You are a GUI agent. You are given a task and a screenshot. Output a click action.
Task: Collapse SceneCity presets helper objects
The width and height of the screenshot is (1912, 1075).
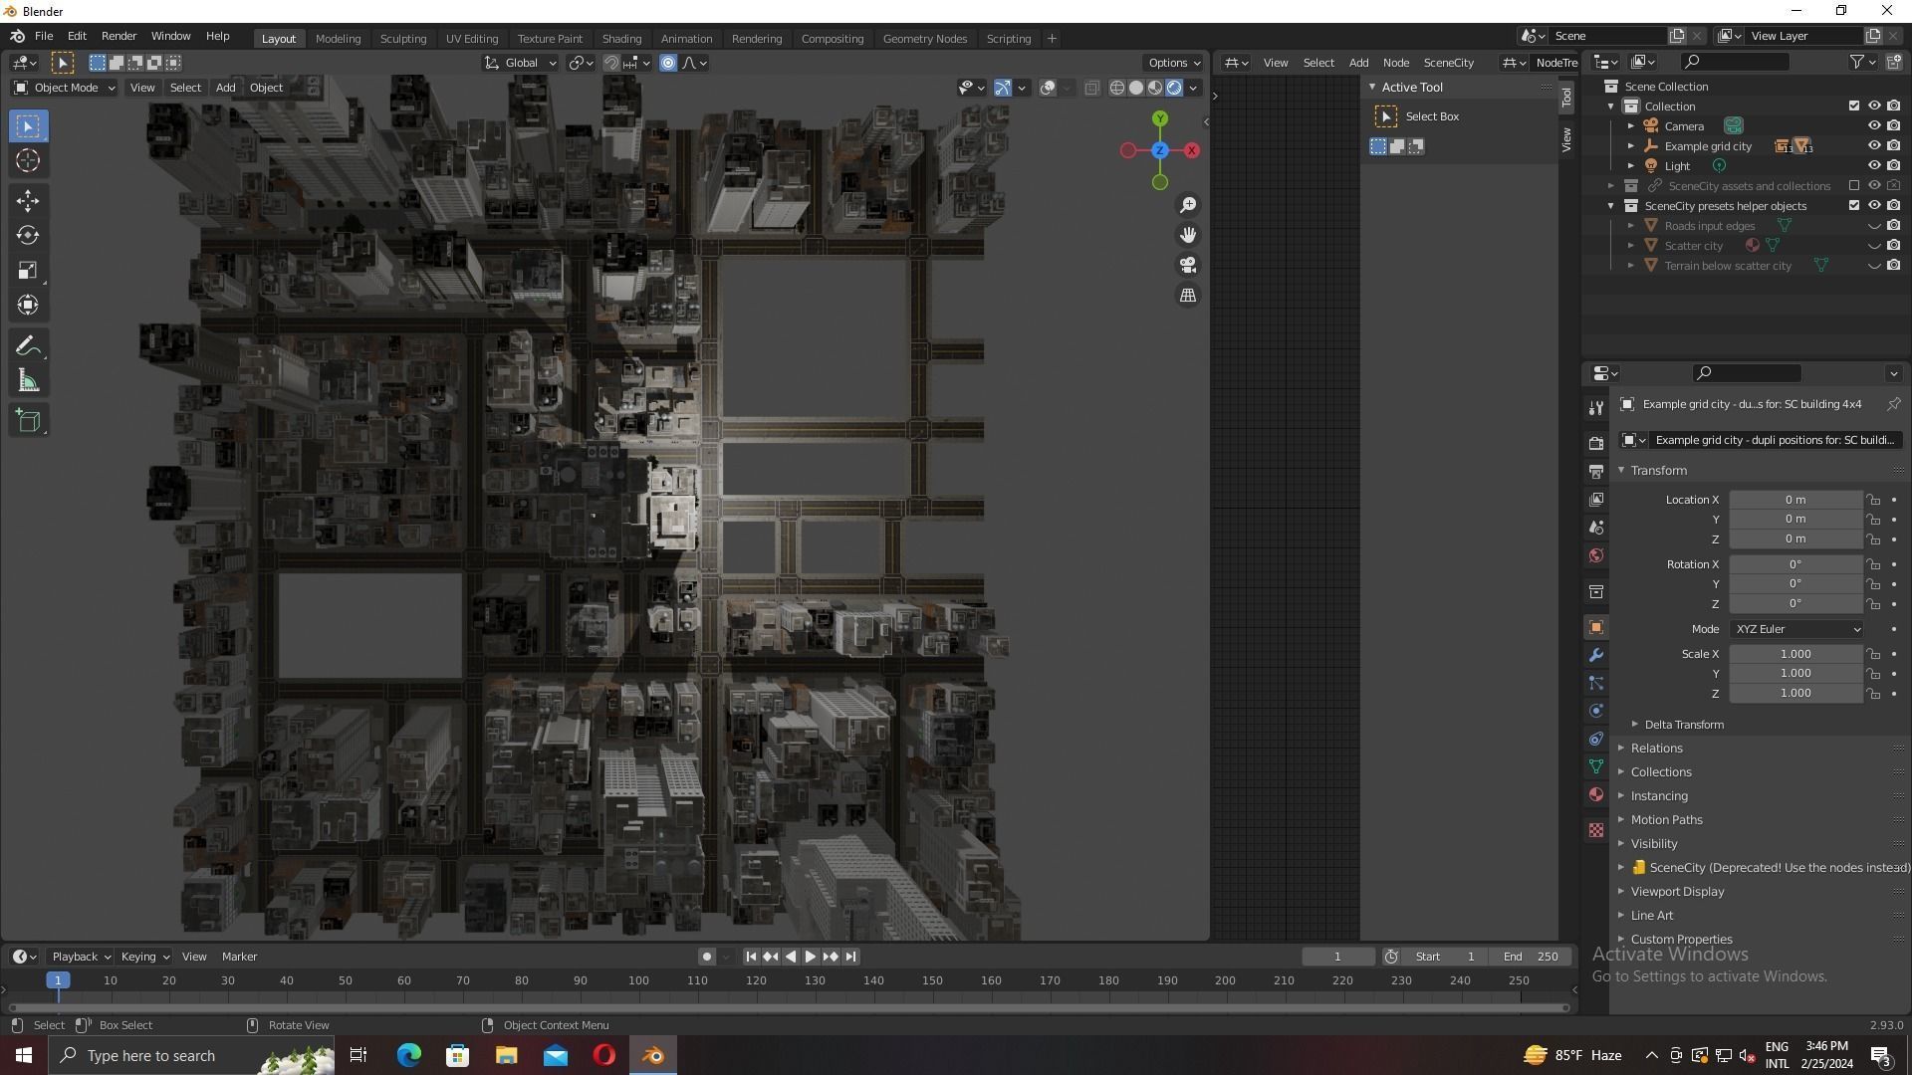1610,206
